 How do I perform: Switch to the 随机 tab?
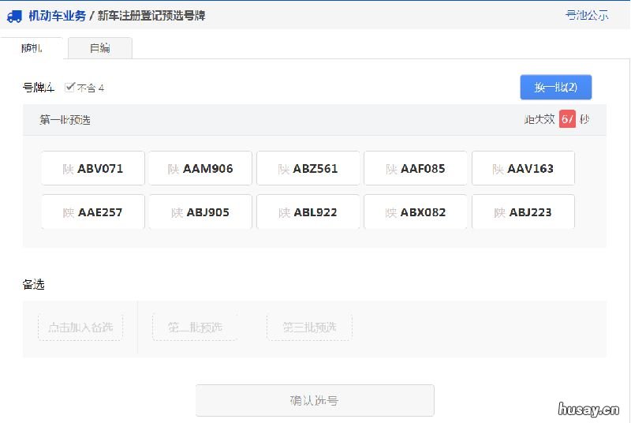[32, 48]
